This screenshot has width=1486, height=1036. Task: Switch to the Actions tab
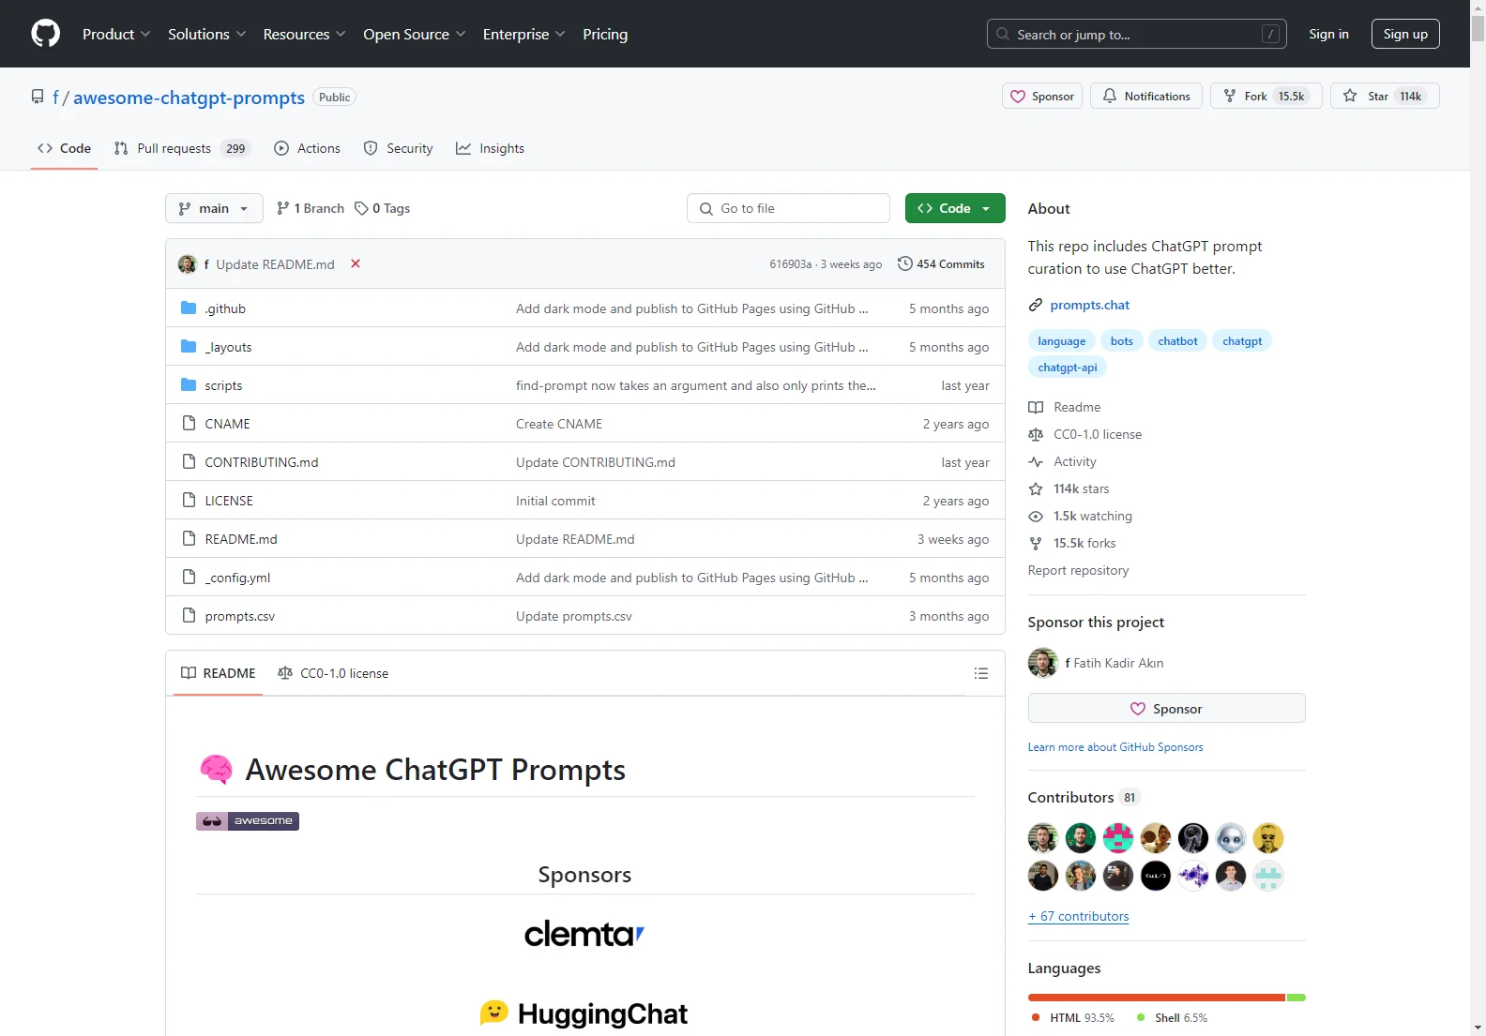308,148
